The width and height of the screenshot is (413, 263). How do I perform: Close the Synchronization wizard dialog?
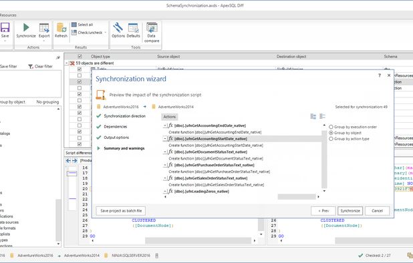[x=389, y=75]
